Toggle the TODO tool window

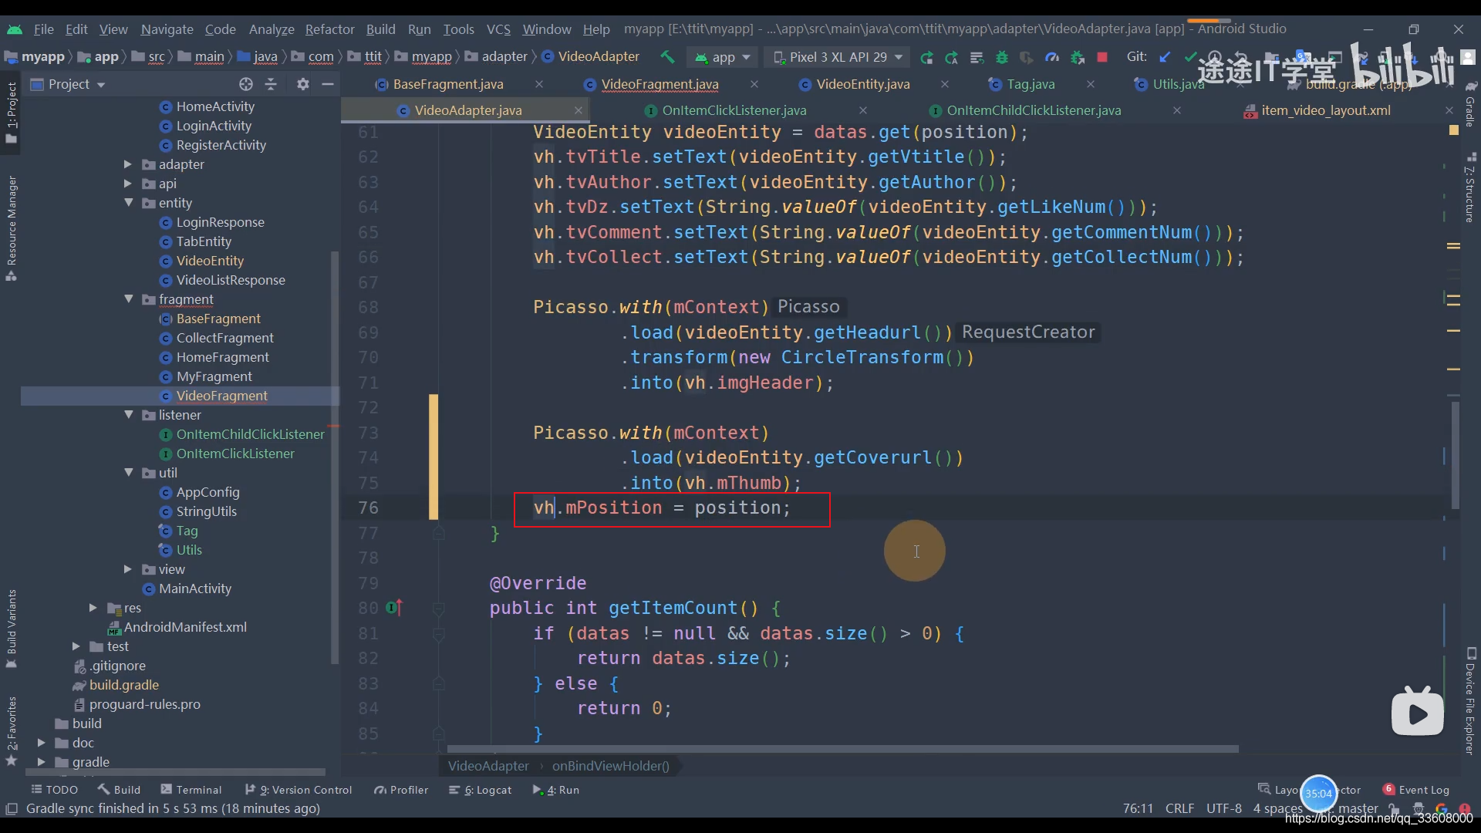55,790
